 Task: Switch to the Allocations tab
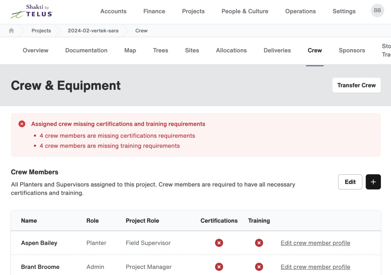tap(231, 50)
